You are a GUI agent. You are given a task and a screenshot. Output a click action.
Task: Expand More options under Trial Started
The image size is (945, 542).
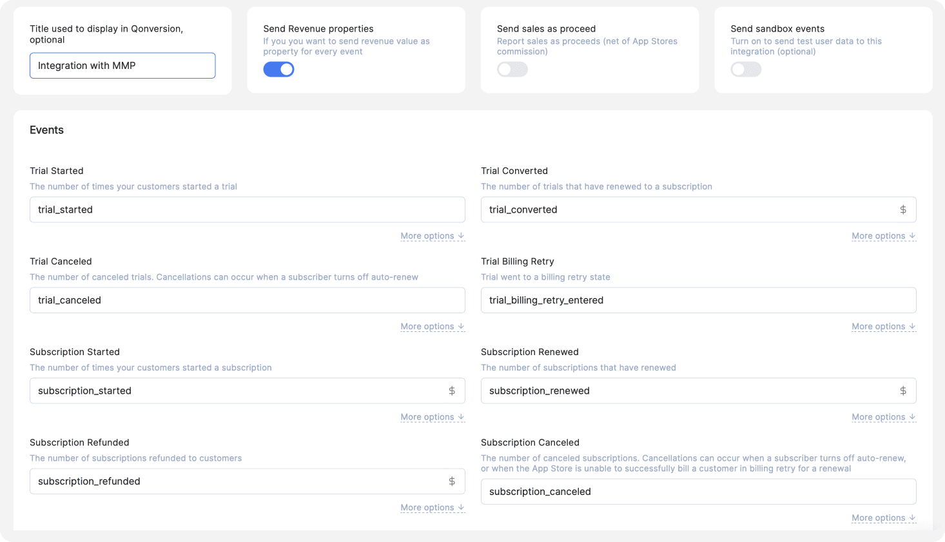point(433,236)
